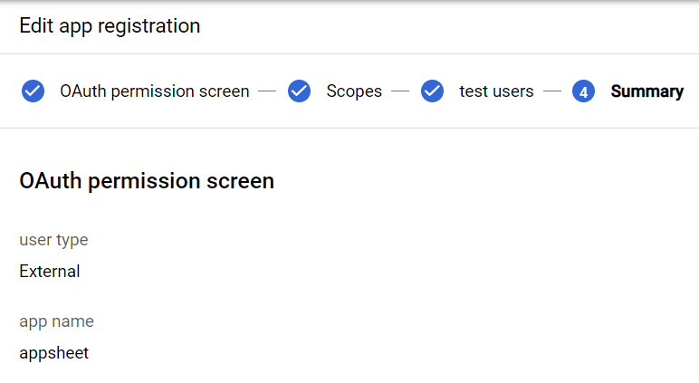Click the user type label
The height and width of the screenshot is (383, 699).
53,240
